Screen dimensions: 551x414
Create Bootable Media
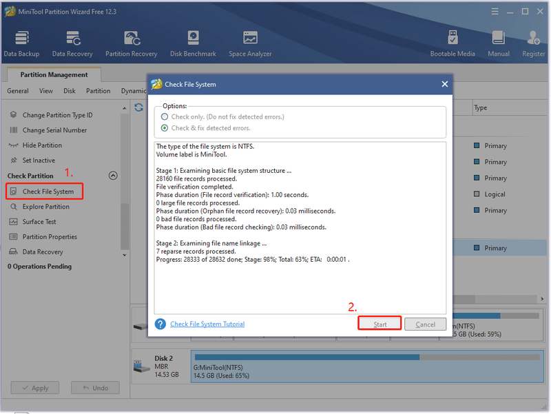(x=453, y=43)
